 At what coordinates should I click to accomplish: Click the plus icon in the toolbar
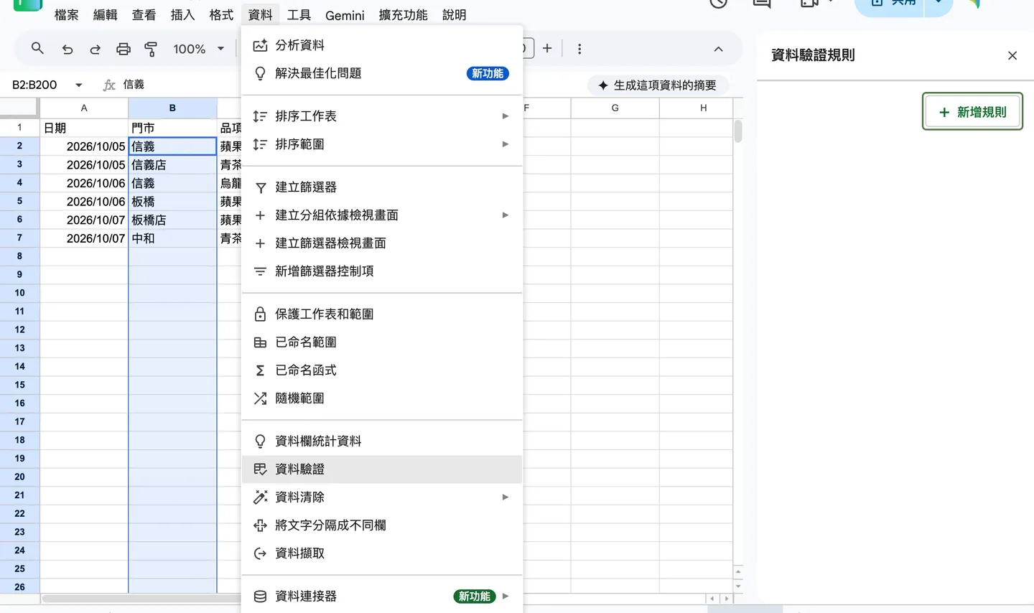click(547, 48)
